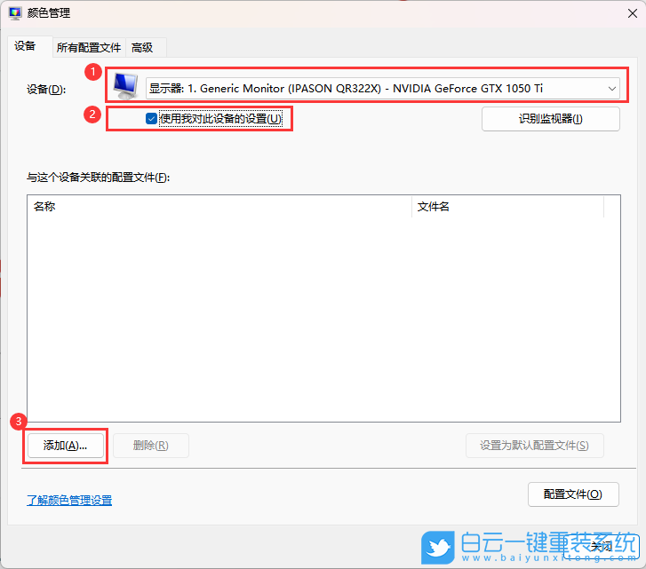
Task: Click the 名称 column header
Action: 219,207
